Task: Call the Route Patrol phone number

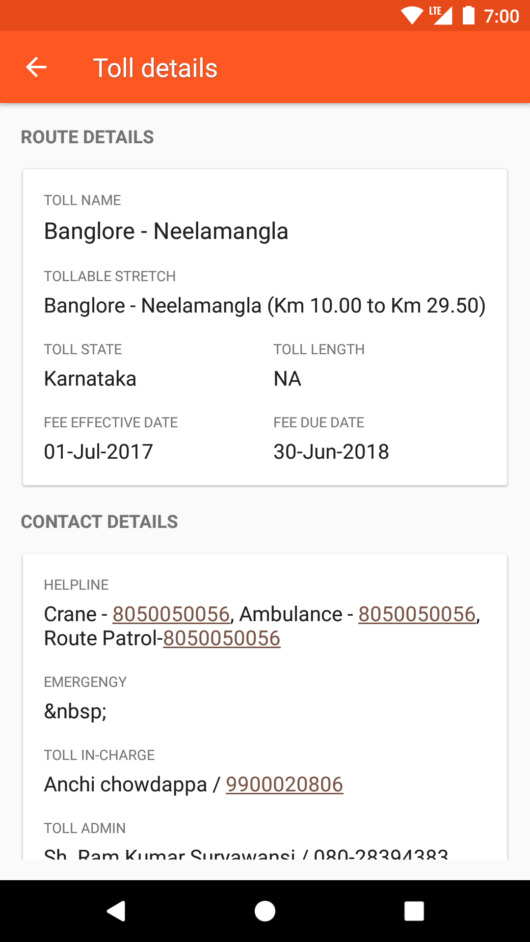Action: point(222,638)
